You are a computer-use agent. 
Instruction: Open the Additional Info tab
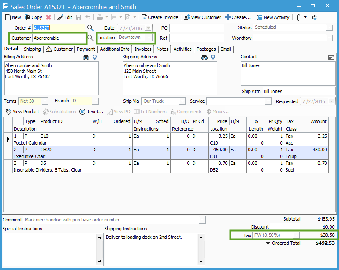pyautogui.click(x=115, y=49)
